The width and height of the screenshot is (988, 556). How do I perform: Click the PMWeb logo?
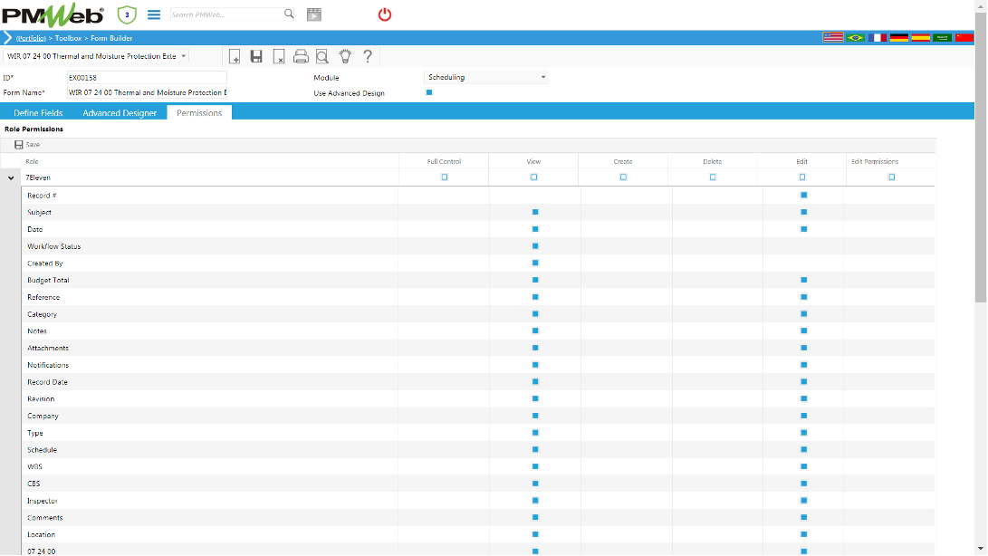pos(53,15)
